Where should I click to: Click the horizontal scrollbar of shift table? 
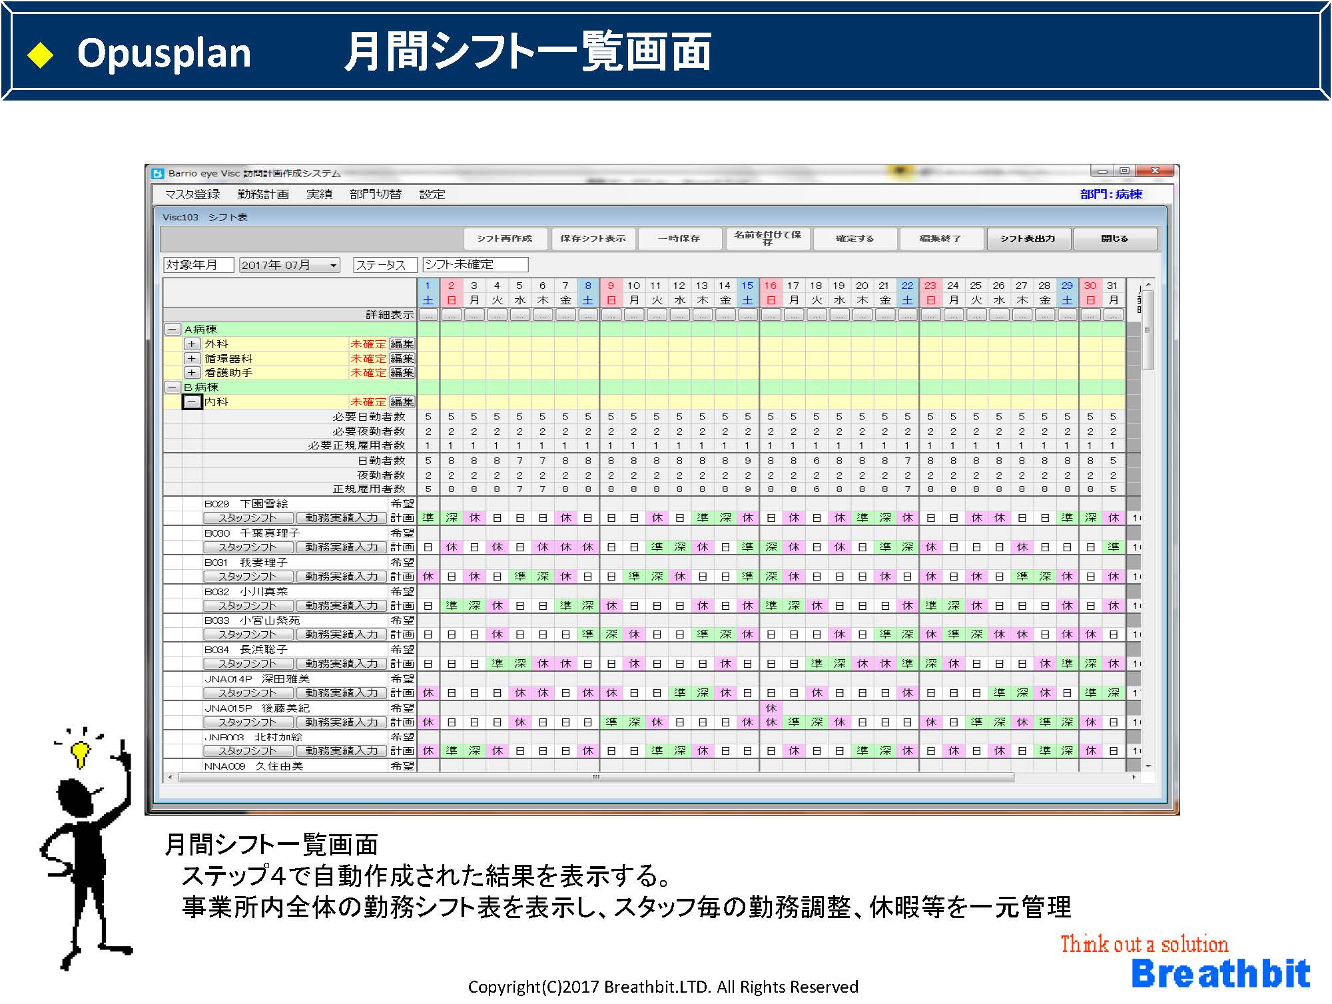tap(596, 777)
